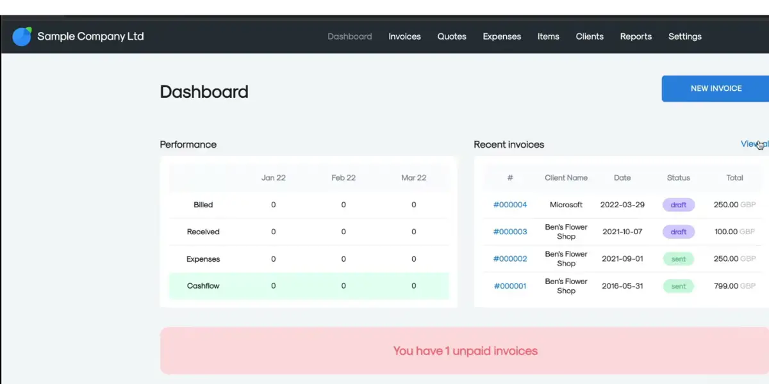Switch to the Reports section
Screen dimensions: 769x384
pos(636,36)
